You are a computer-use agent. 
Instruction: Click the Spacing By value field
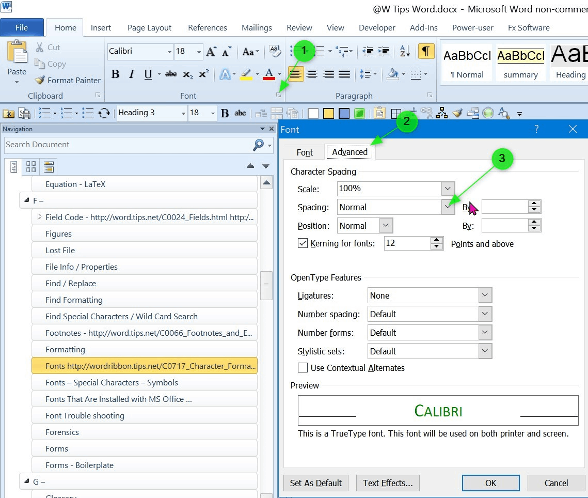pos(504,207)
